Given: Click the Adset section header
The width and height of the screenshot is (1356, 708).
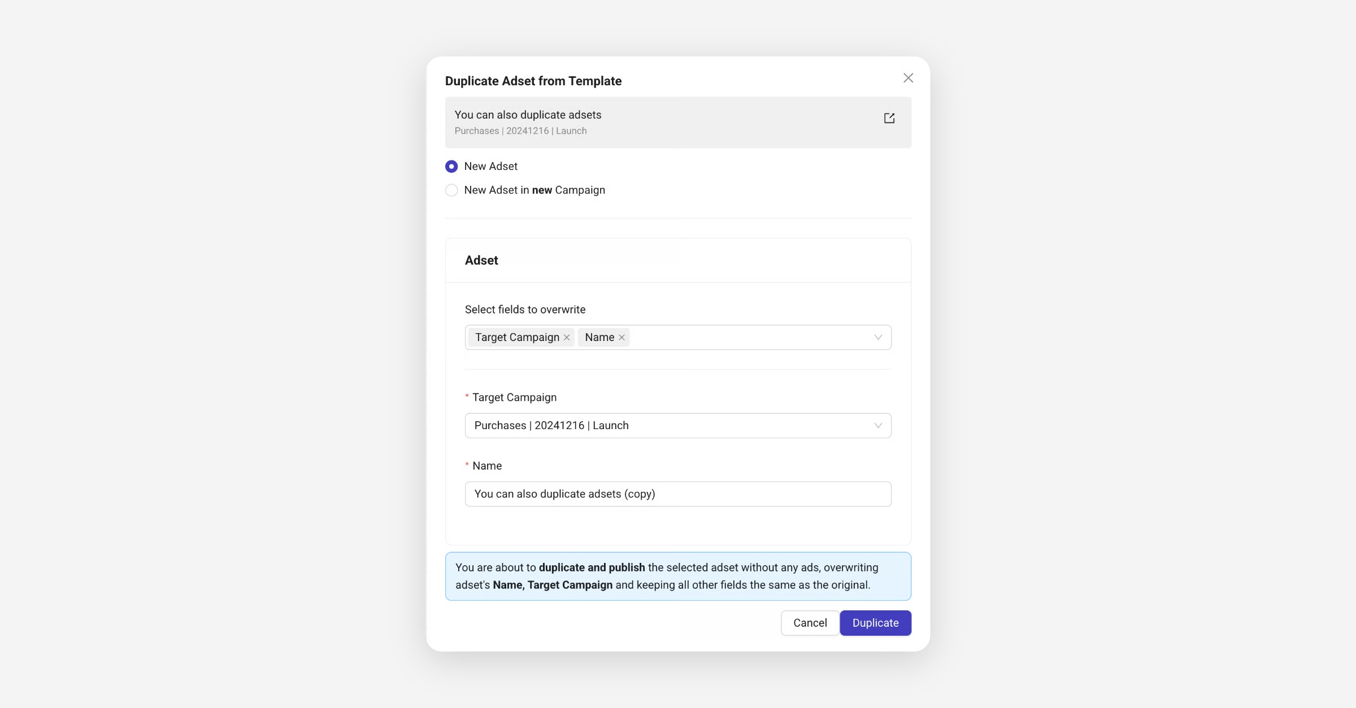Looking at the screenshot, I should coord(481,260).
